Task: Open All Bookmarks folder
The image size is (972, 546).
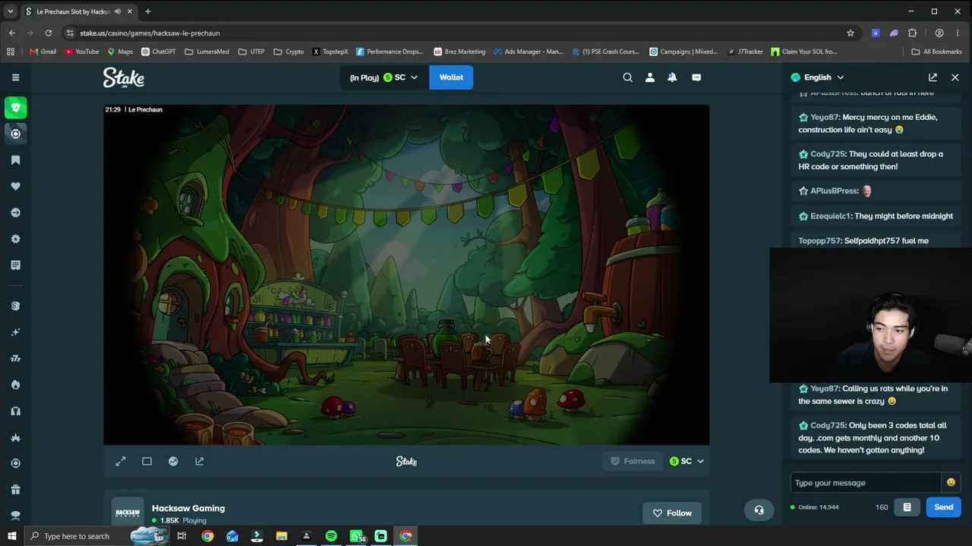Action: pyautogui.click(x=936, y=52)
